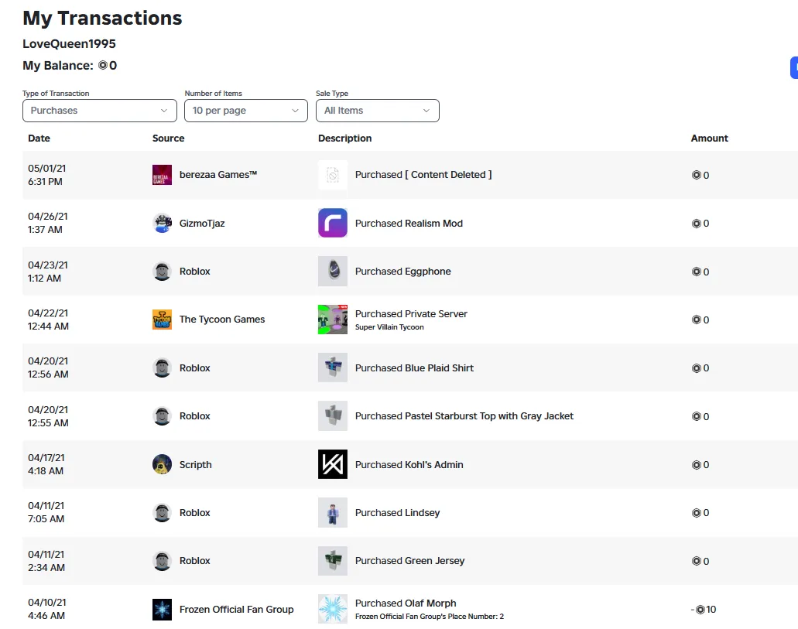The width and height of the screenshot is (798, 629).
Task: Click the berezaa Games group icon
Action: [162, 175]
